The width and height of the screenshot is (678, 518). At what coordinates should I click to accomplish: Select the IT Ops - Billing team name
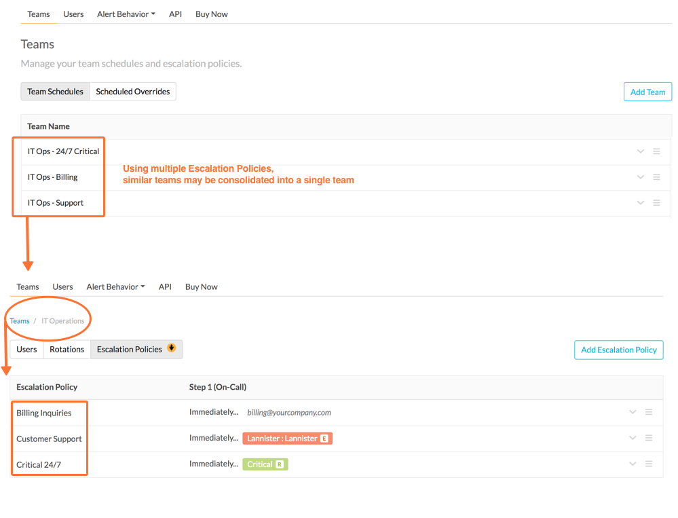click(x=53, y=177)
